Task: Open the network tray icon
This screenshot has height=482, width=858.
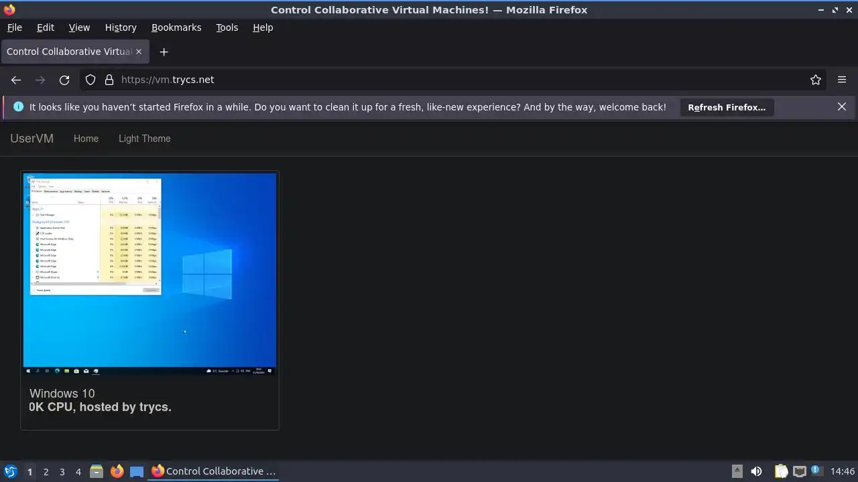Action: point(800,471)
